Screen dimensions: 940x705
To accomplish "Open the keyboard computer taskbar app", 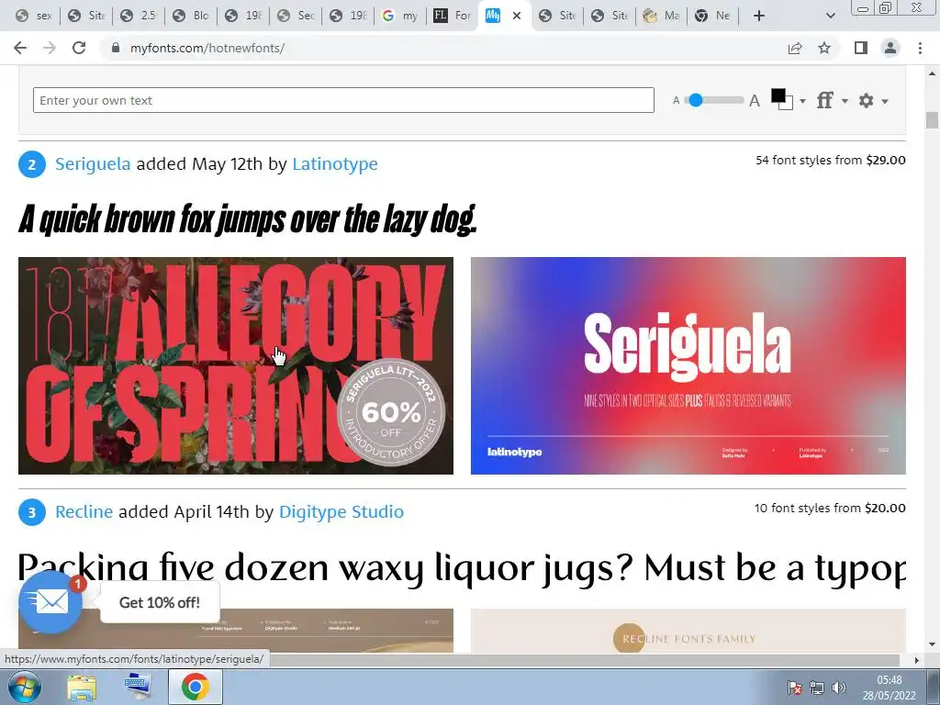I will [x=139, y=687].
